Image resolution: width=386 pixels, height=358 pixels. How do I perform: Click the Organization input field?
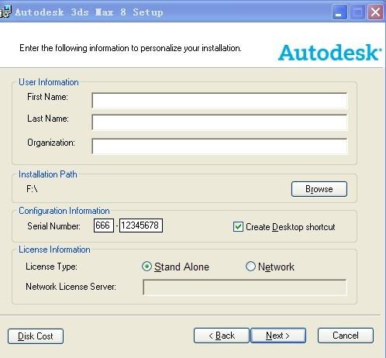[x=219, y=146]
